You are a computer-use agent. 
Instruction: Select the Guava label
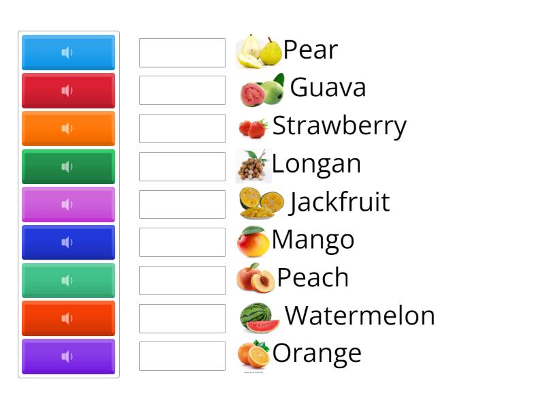click(x=328, y=88)
